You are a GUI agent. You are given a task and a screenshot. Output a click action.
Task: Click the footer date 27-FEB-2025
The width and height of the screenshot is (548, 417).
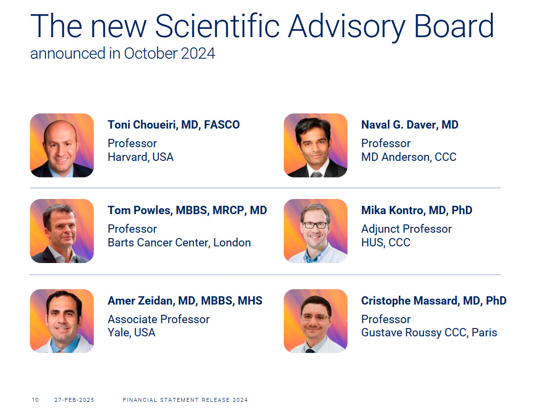(x=74, y=400)
